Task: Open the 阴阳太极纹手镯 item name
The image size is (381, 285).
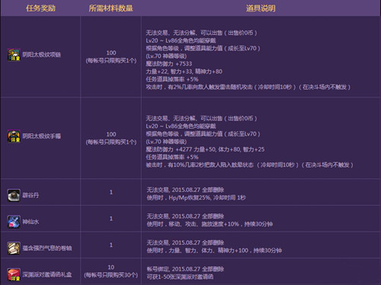Action: tap(42, 136)
